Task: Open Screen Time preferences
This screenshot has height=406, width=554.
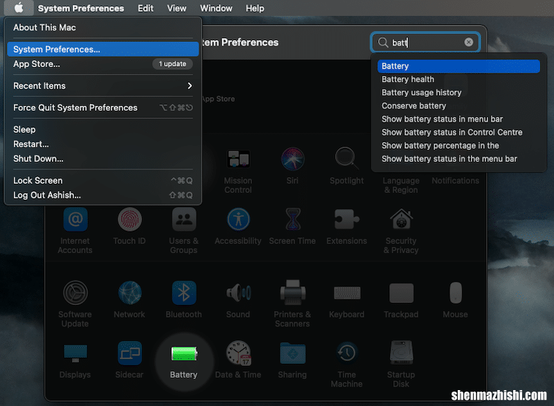Action: tap(292, 219)
